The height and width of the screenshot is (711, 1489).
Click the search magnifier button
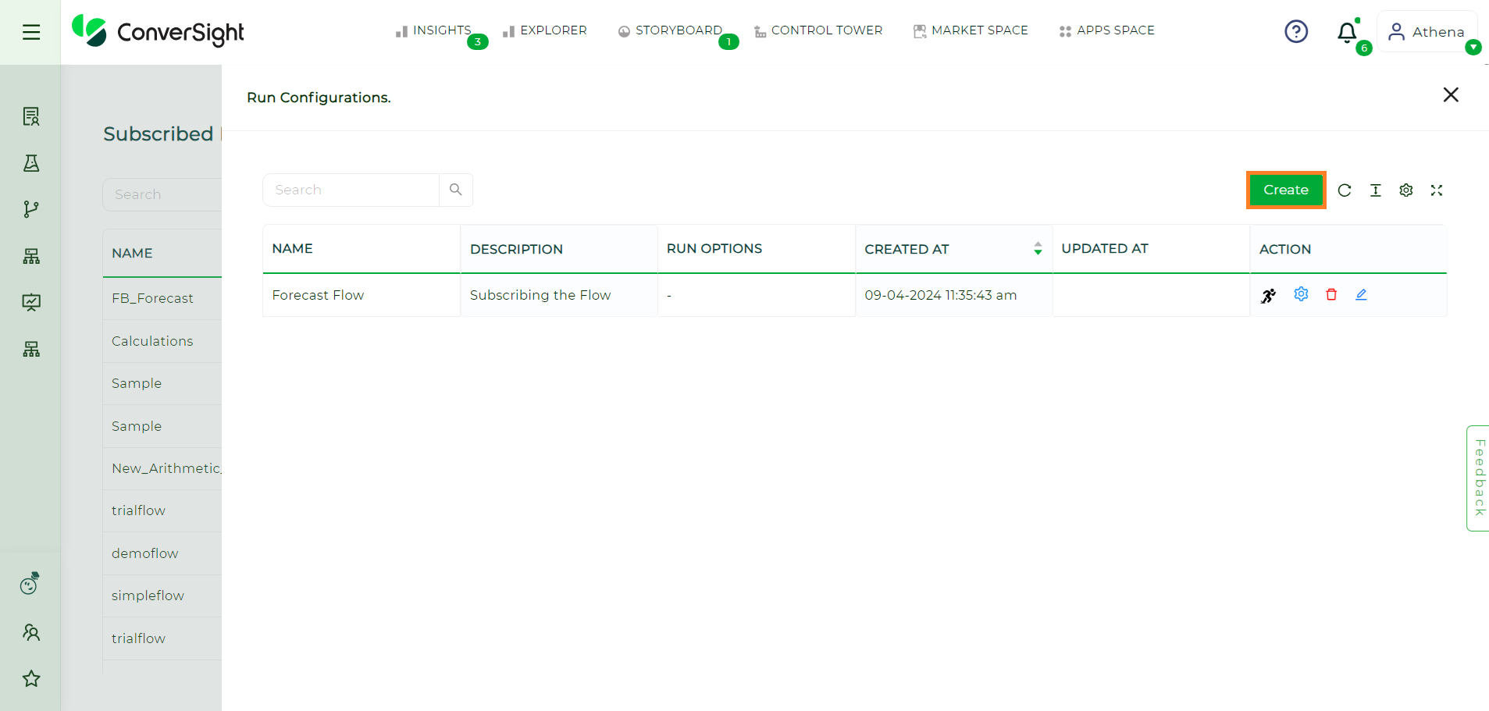(456, 190)
